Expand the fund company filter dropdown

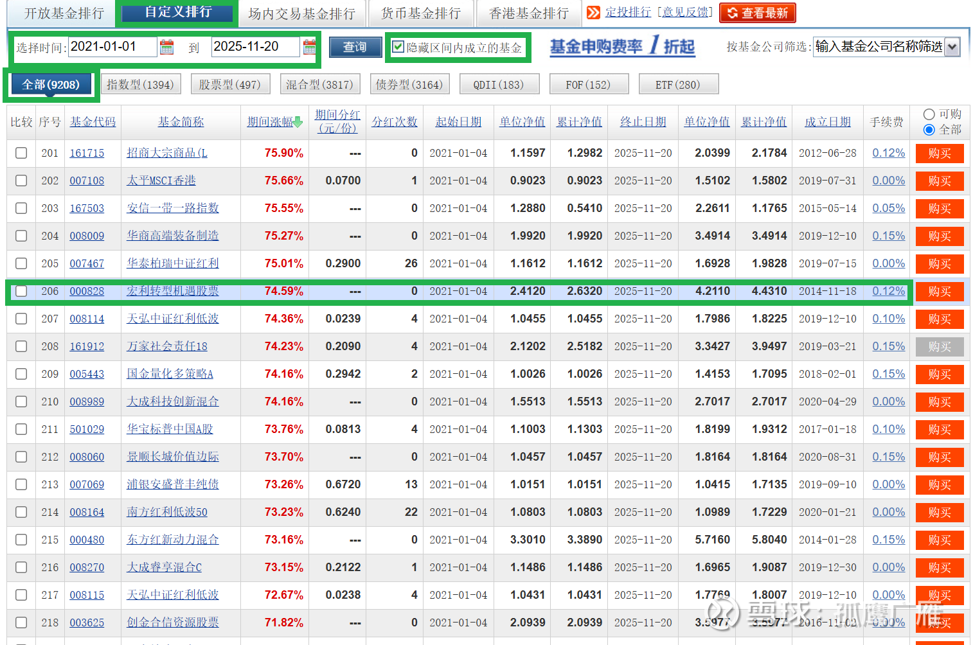coord(952,47)
